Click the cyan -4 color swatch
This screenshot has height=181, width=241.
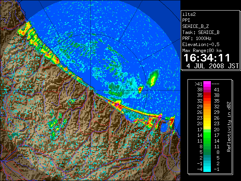point(207,169)
